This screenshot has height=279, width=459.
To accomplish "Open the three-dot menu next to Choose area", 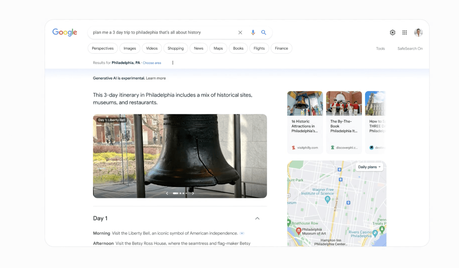I will (x=173, y=62).
